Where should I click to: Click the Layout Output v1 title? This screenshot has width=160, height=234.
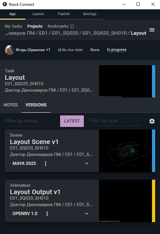[x=35, y=192]
